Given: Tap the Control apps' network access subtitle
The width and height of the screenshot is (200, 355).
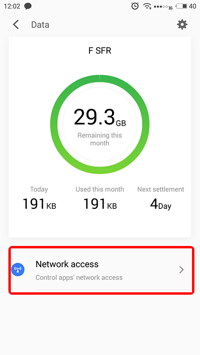Looking at the screenshot, I should pos(79,278).
